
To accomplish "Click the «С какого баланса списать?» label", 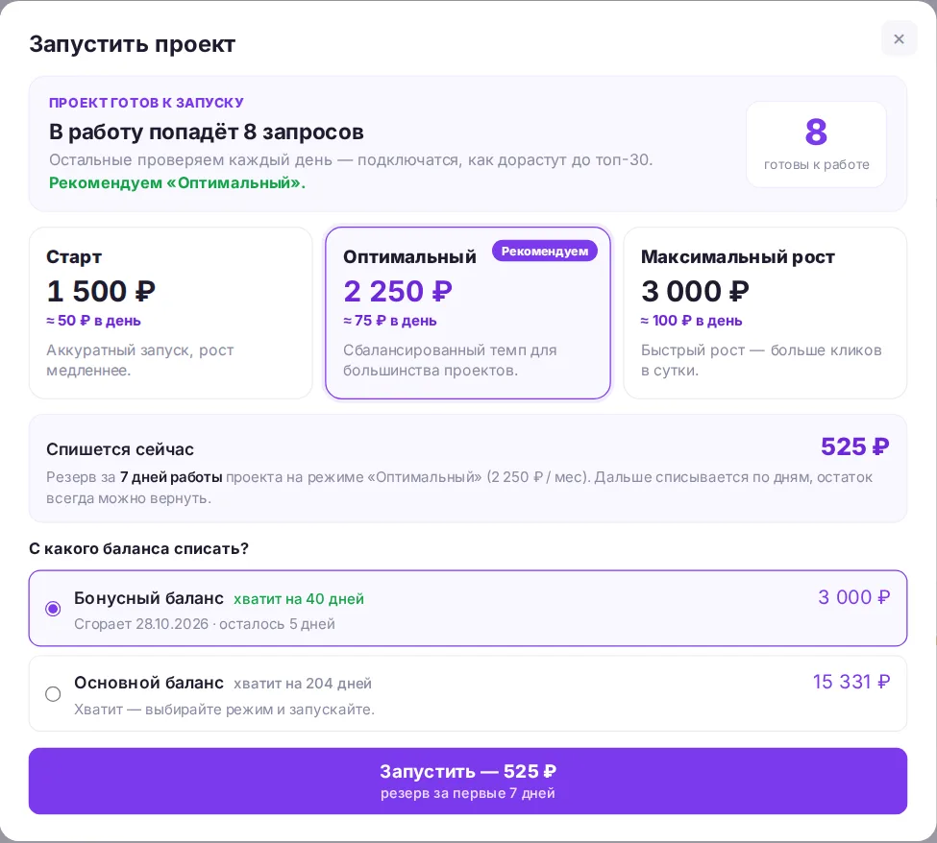I will tap(138, 548).
